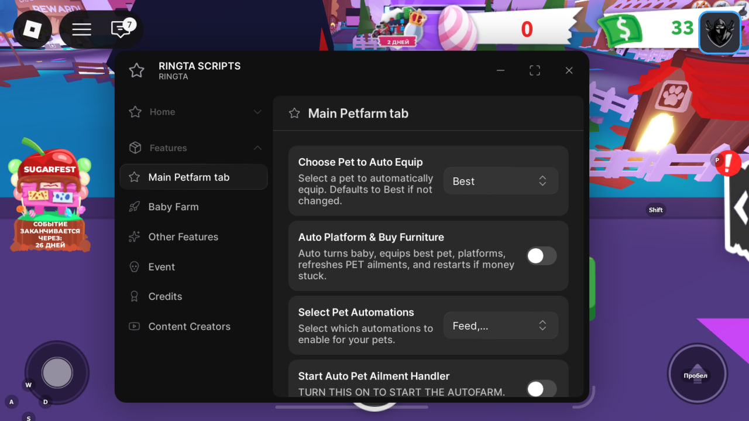Turn on Start Auto Pet Ailment Handler
The image size is (749, 421).
coord(541,389)
